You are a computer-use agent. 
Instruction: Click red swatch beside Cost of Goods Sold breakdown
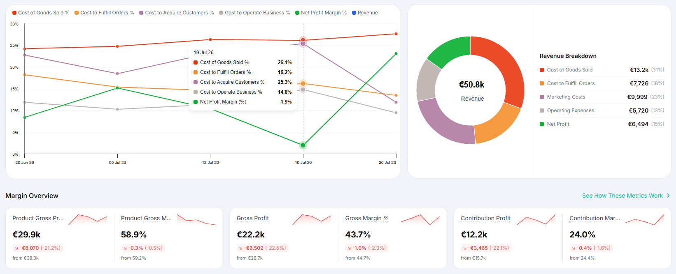point(542,70)
